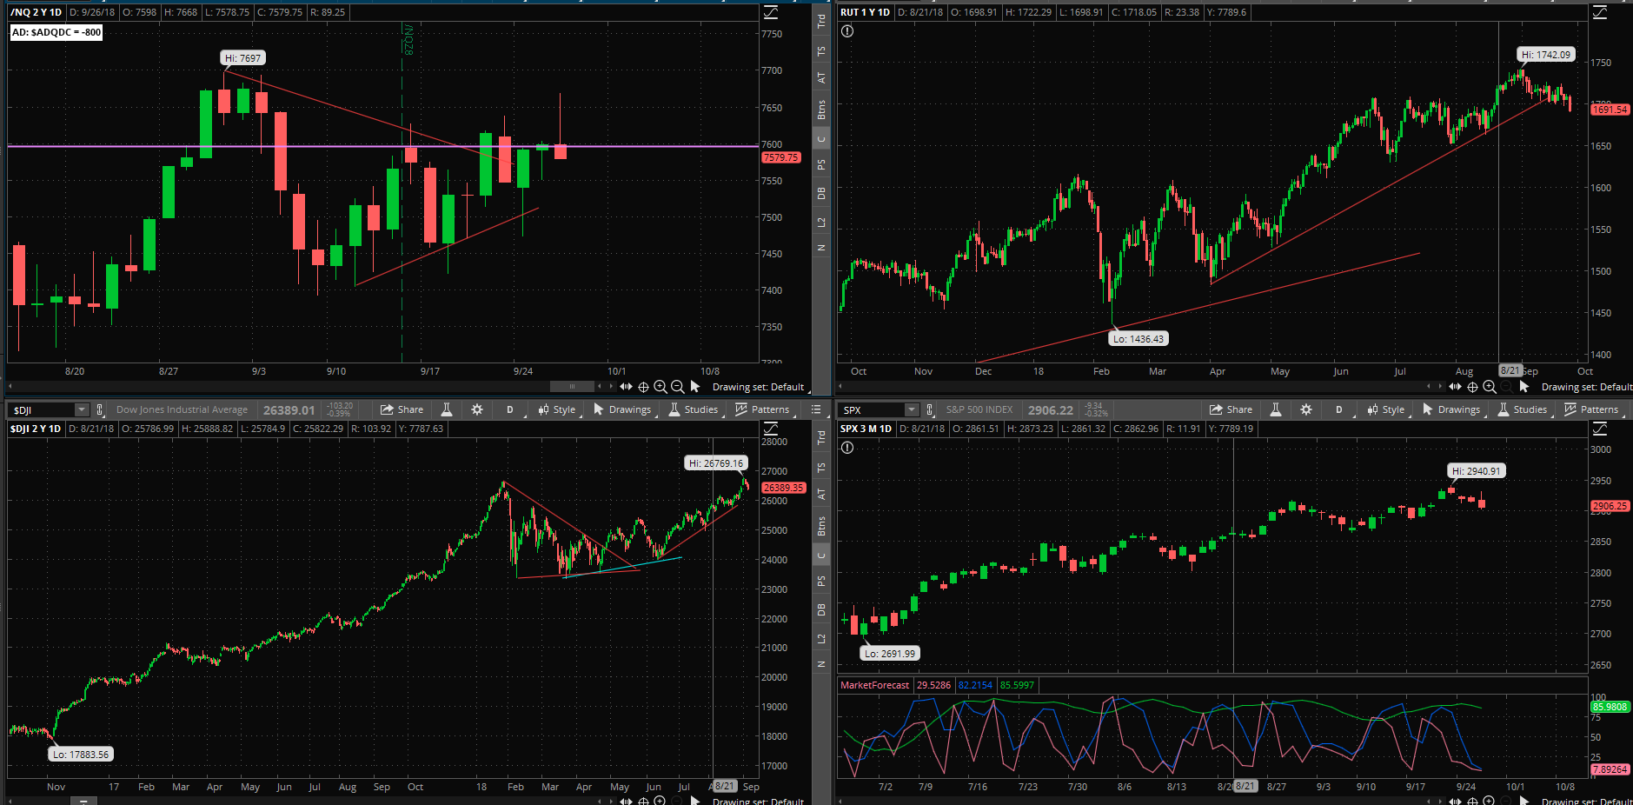
Task: Click the 26389.35 price bubble on $DJI axis
Action: click(x=783, y=488)
